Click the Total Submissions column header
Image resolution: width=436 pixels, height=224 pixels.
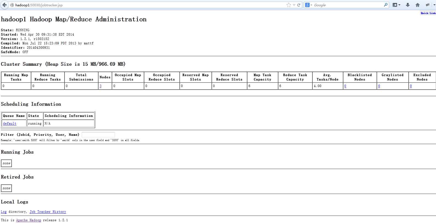pos(81,77)
